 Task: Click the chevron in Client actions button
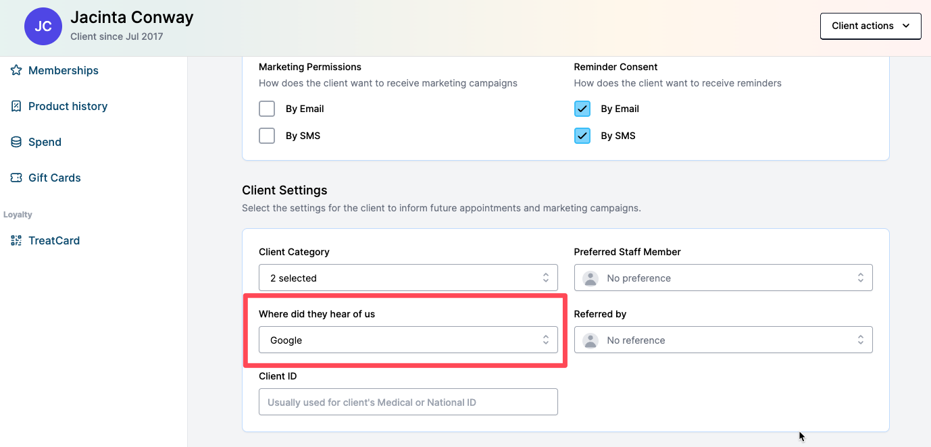906,26
